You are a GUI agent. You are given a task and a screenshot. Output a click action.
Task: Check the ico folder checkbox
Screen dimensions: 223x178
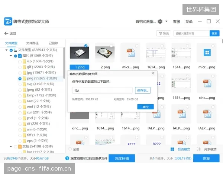point(20,62)
